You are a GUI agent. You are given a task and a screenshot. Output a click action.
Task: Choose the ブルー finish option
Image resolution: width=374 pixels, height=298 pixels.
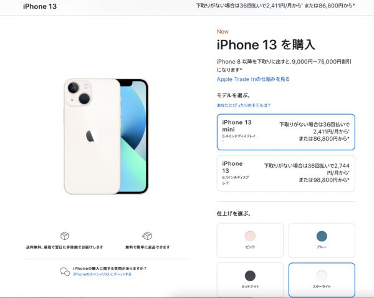pos(322,241)
